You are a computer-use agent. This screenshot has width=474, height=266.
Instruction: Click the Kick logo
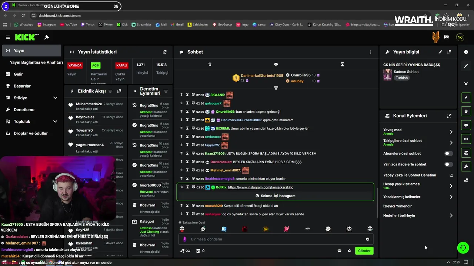[27, 37]
